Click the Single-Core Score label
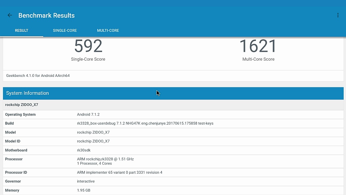Screen dimensions: 346x195 point(88,59)
